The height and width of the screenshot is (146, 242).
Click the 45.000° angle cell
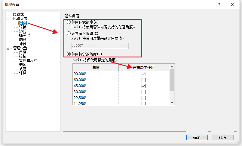coord(96,86)
